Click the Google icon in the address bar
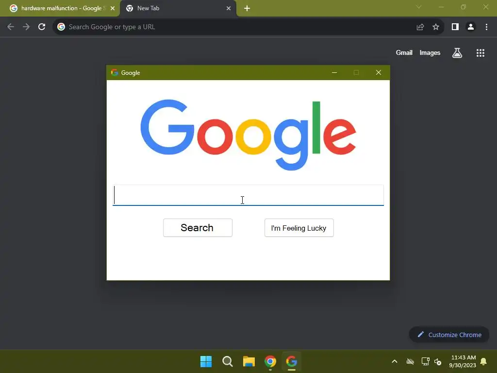 click(61, 27)
